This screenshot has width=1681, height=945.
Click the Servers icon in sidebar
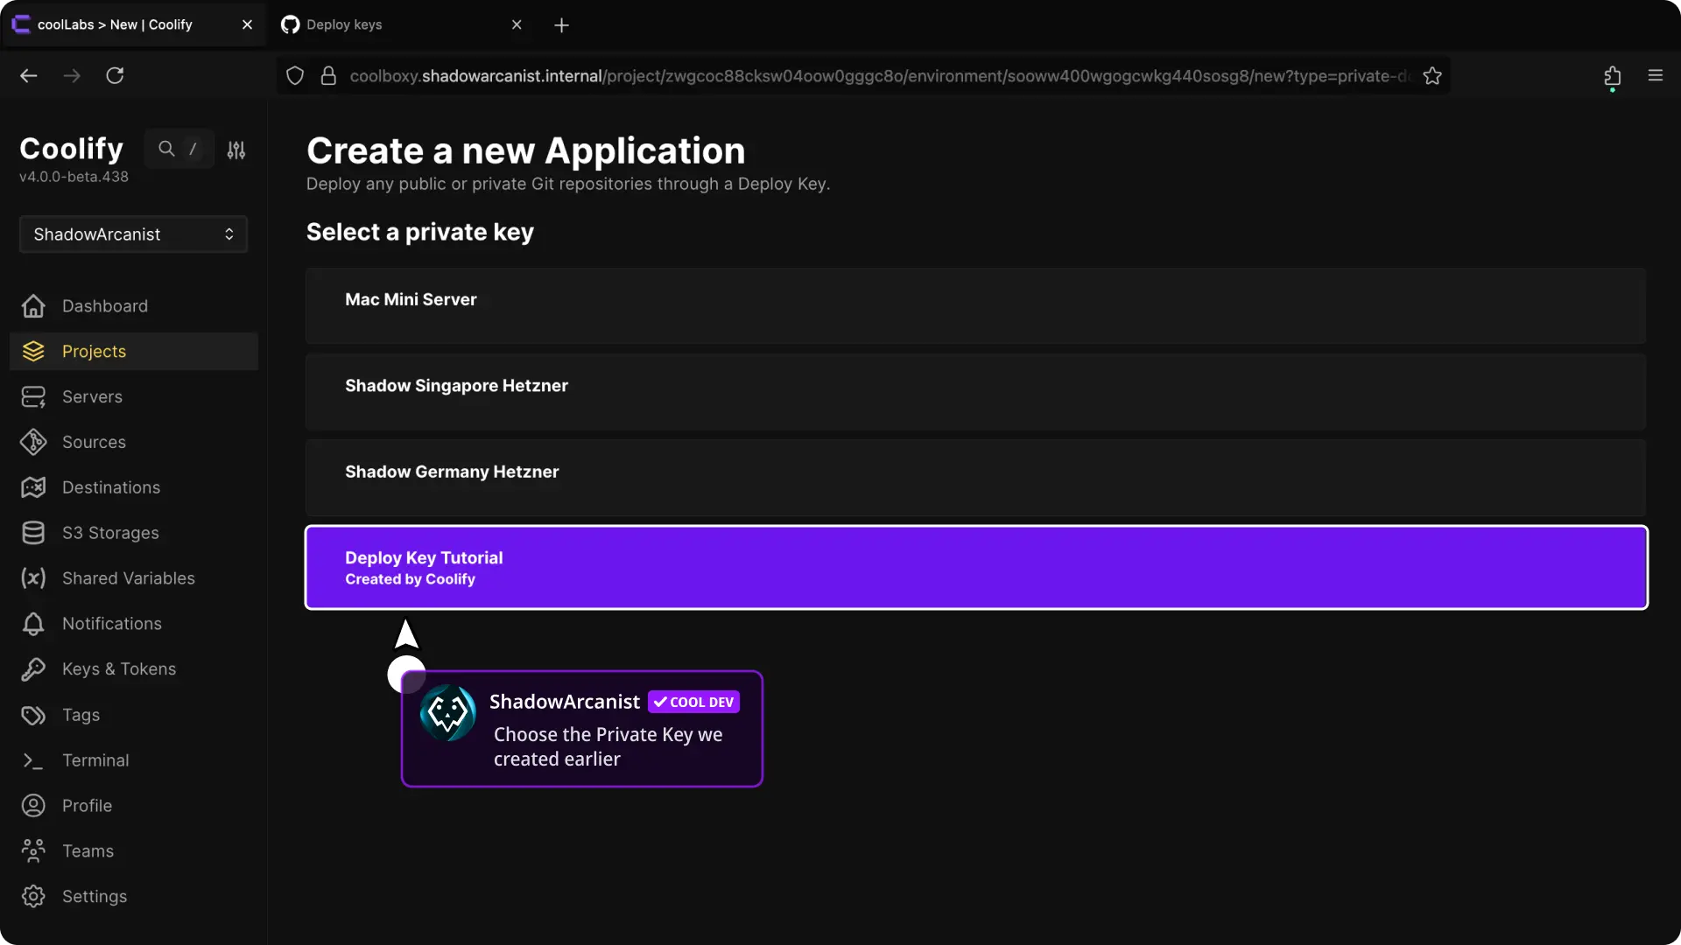click(x=33, y=397)
